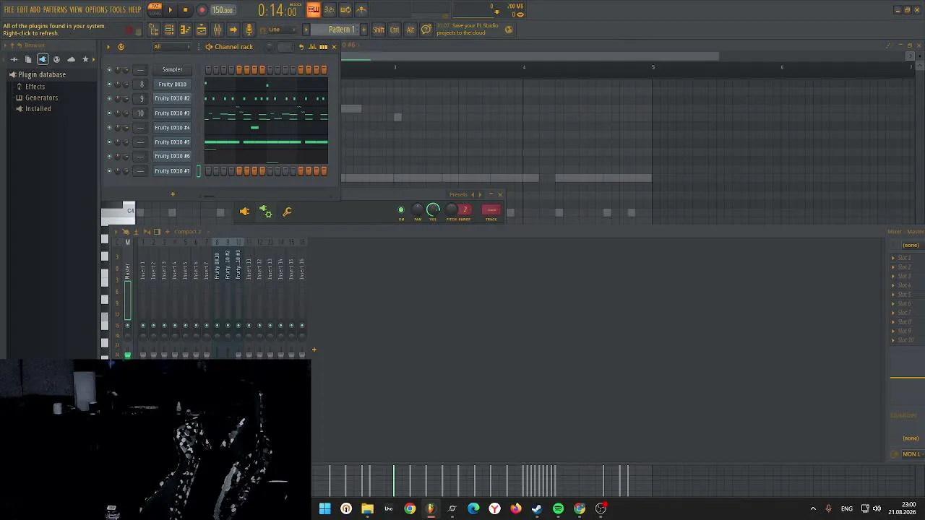Image resolution: width=925 pixels, height=520 pixels.
Task: Select the plugin database browser tab icon
Action: pos(43,59)
